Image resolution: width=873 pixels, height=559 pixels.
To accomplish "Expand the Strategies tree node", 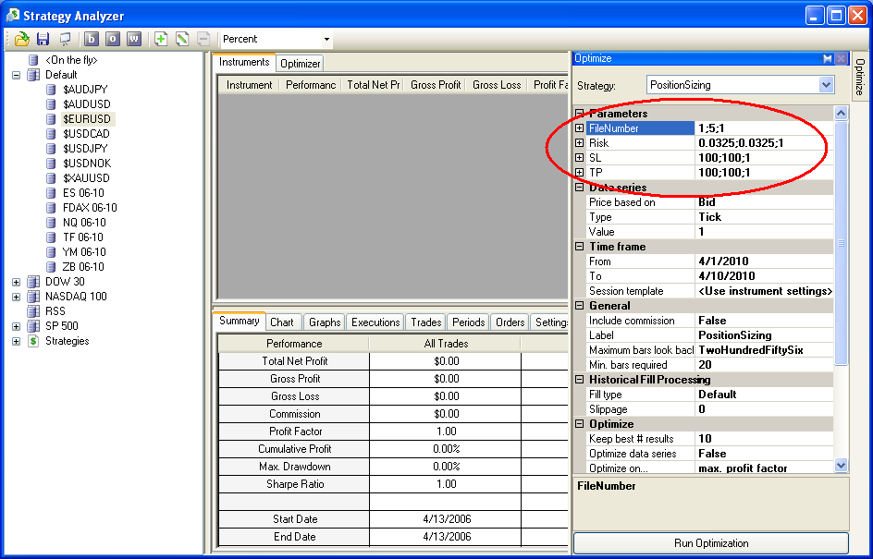I will (x=16, y=341).
